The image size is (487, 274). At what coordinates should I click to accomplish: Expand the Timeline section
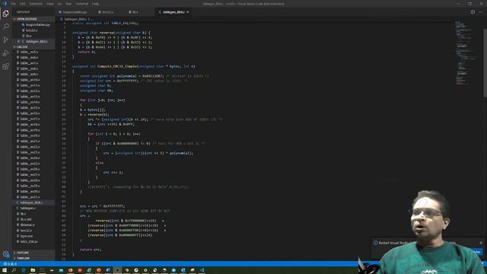[33, 258]
